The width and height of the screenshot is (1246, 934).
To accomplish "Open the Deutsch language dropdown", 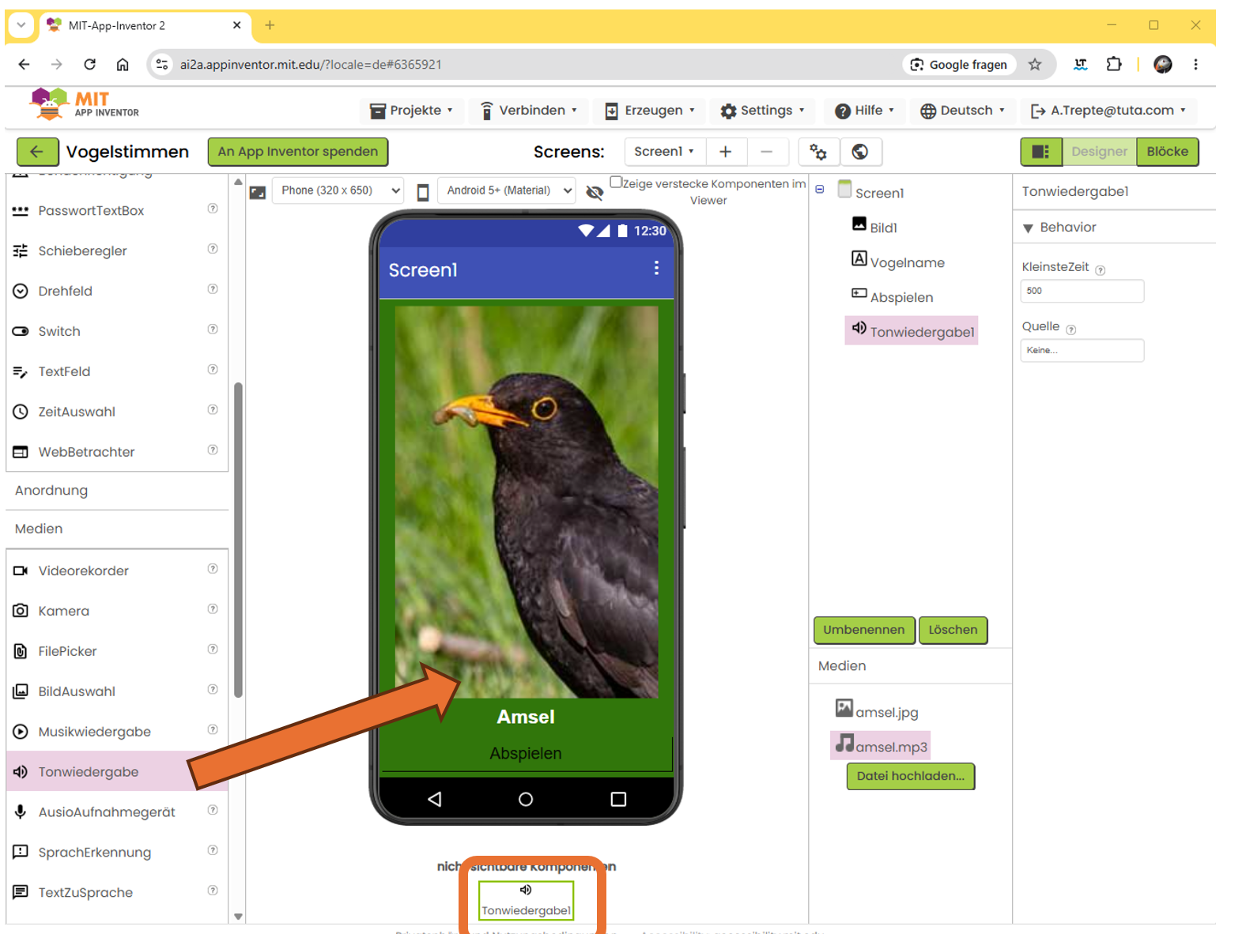I will click(962, 111).
